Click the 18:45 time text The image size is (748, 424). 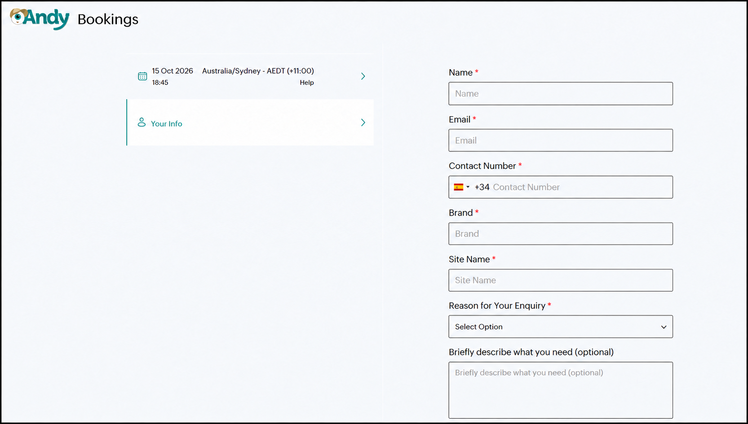[x=160, y=83]
